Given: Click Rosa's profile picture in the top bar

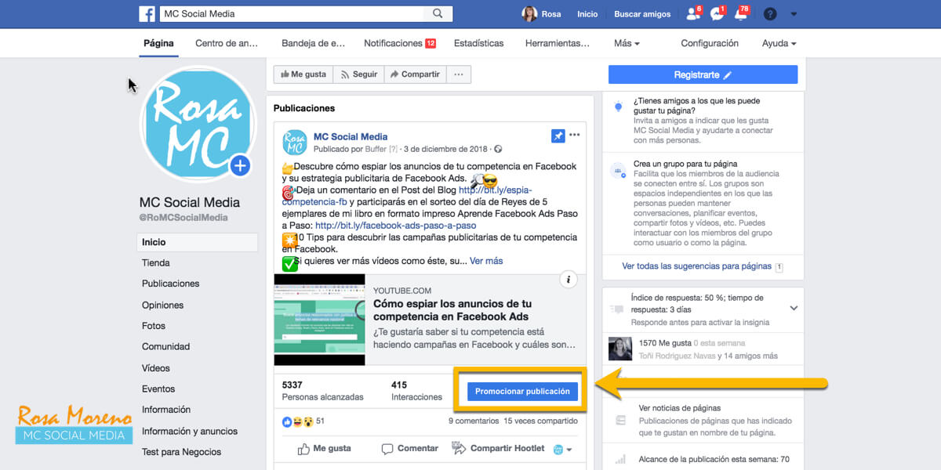Looking at the screenshot, I should point(529,14).
